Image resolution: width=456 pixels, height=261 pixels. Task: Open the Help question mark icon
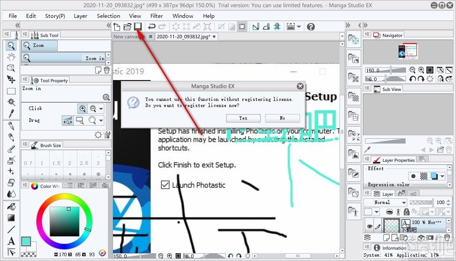(x=310, y=27)
